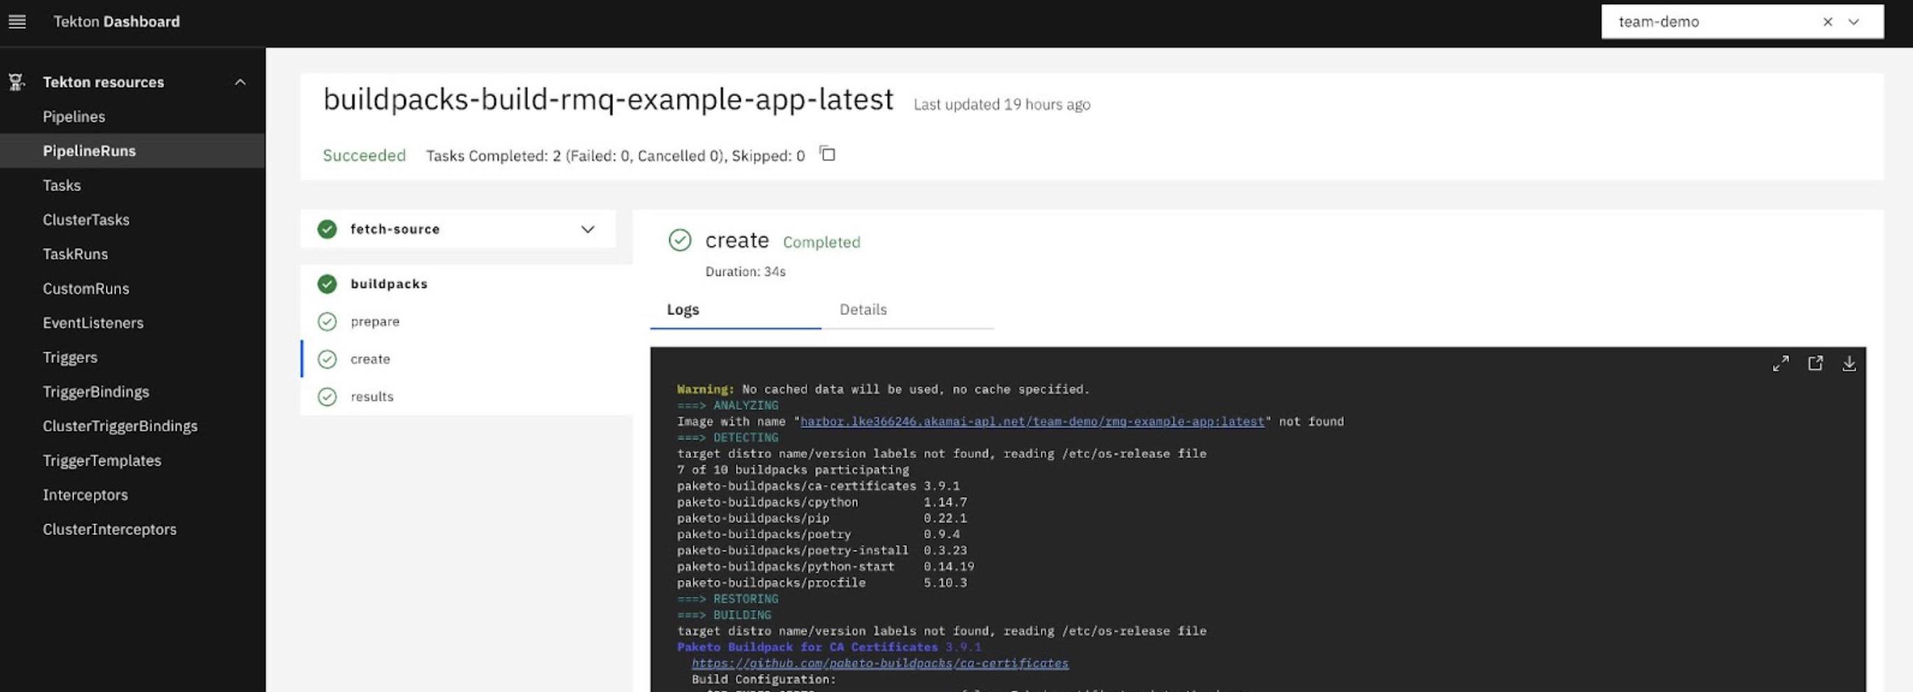Click the fetch-source success checkmark

coord(328,229)
